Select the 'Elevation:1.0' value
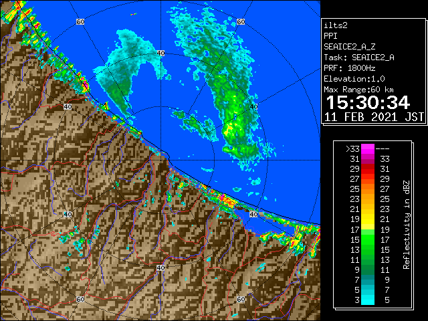The width and height of the screenshot is (428, 321). (x=354, y=79)
